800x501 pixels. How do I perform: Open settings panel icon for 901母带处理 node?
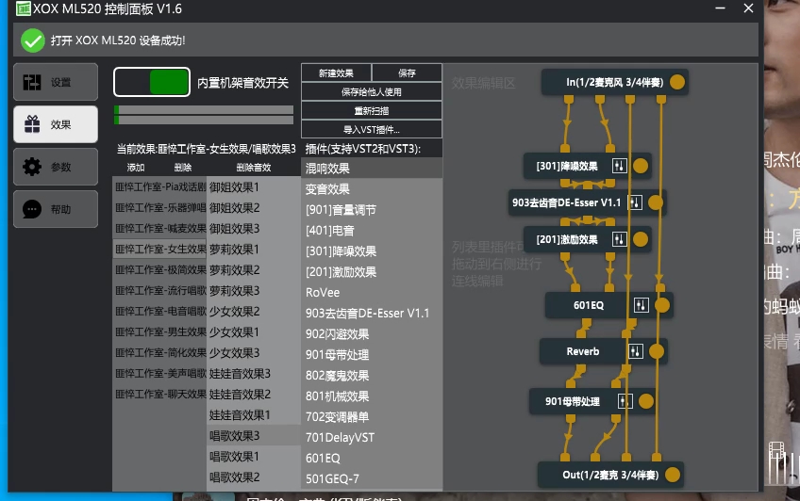click(625, 401)
